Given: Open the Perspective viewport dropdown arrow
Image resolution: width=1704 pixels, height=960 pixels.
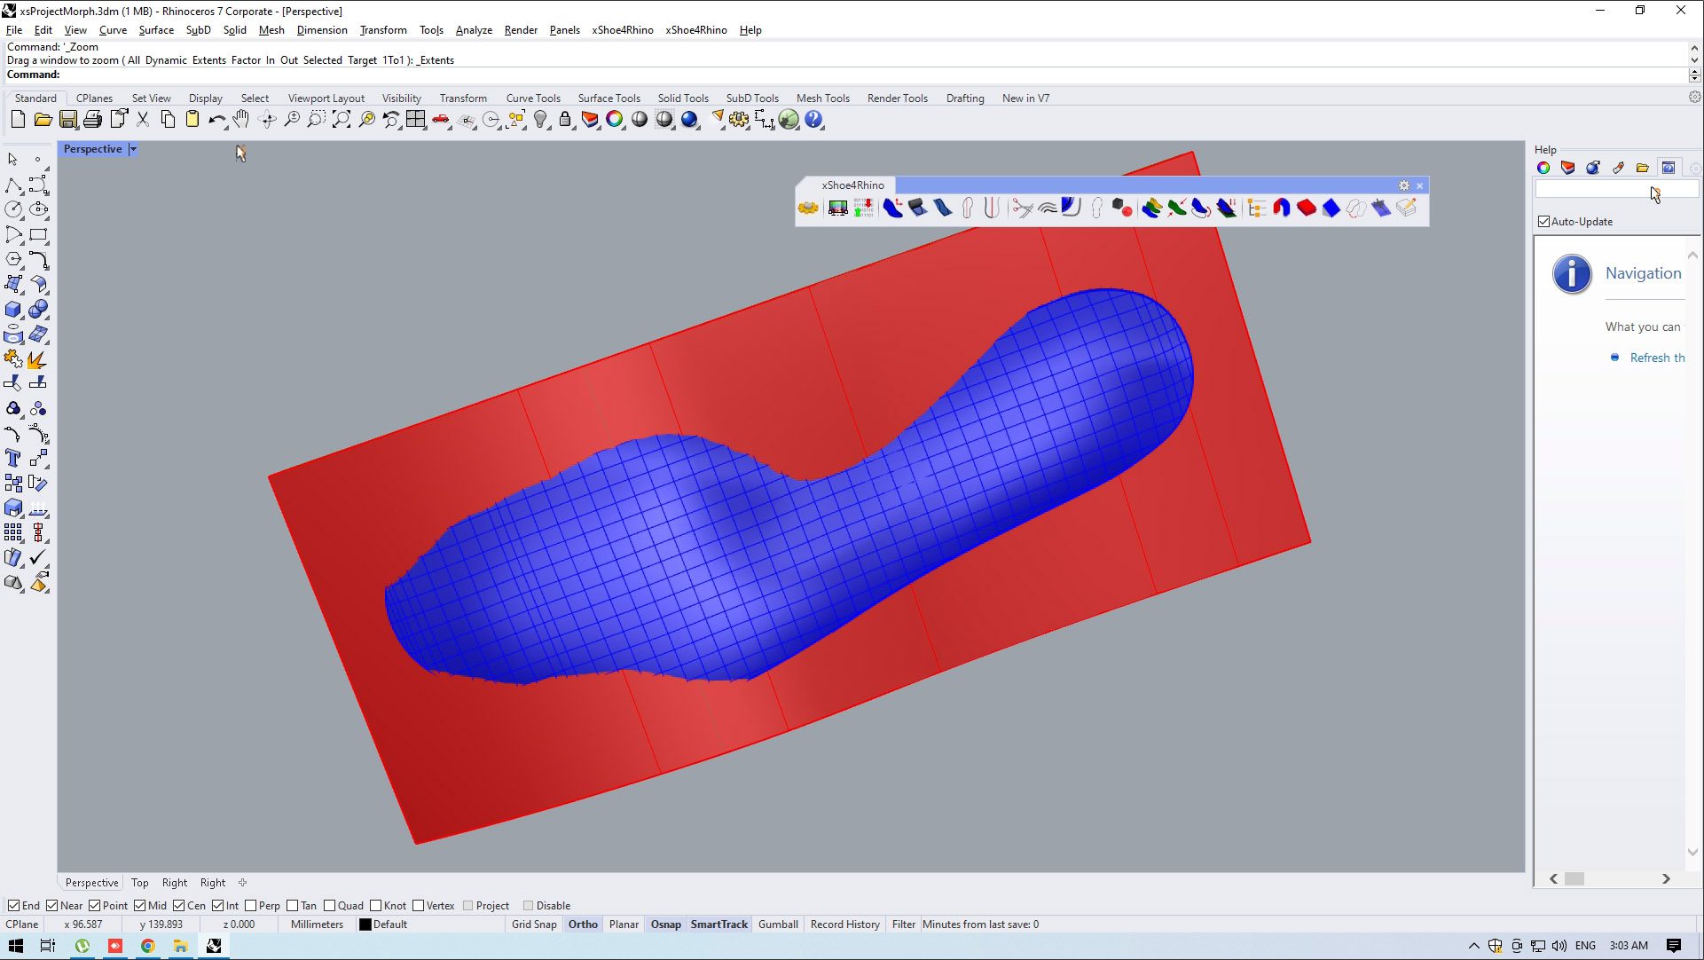Looking at the screenshot, I should 133,149.
